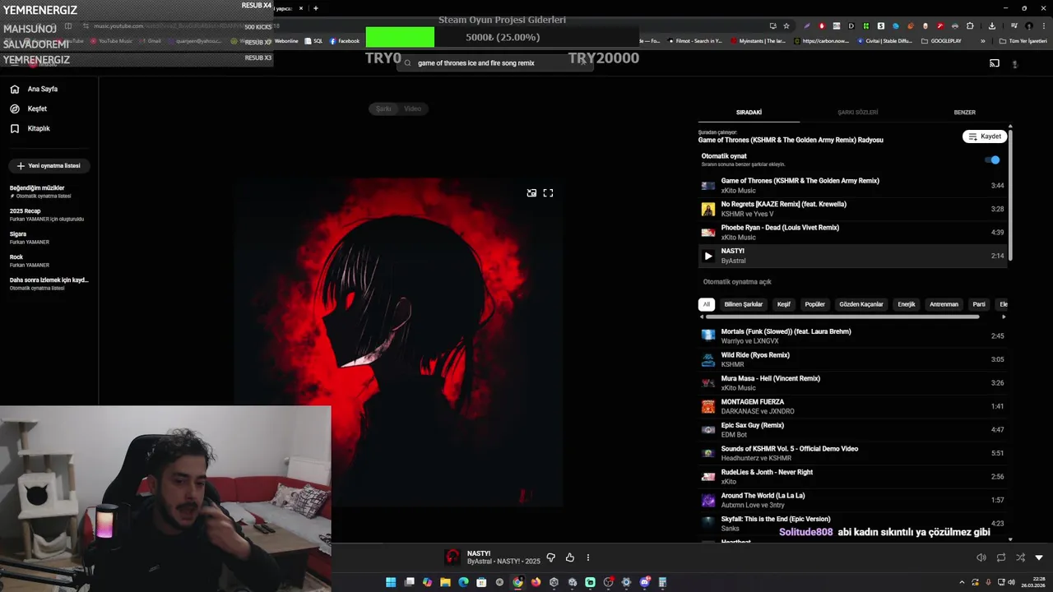Select Antrenman filter chip
The width and height of the screenshot is (1053, 592).
944,304
